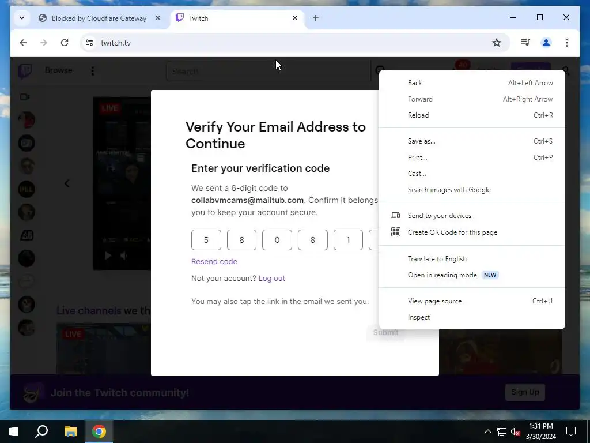The height and width of the screenshot is (443, 590).
Task: Select View page source
Action: click(472, 301)
